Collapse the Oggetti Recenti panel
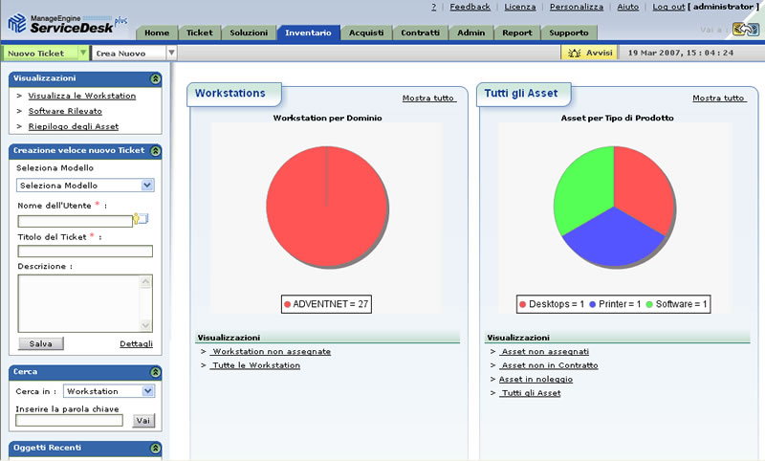The width and height of the screenshot is (765, 461). point(155,448)
